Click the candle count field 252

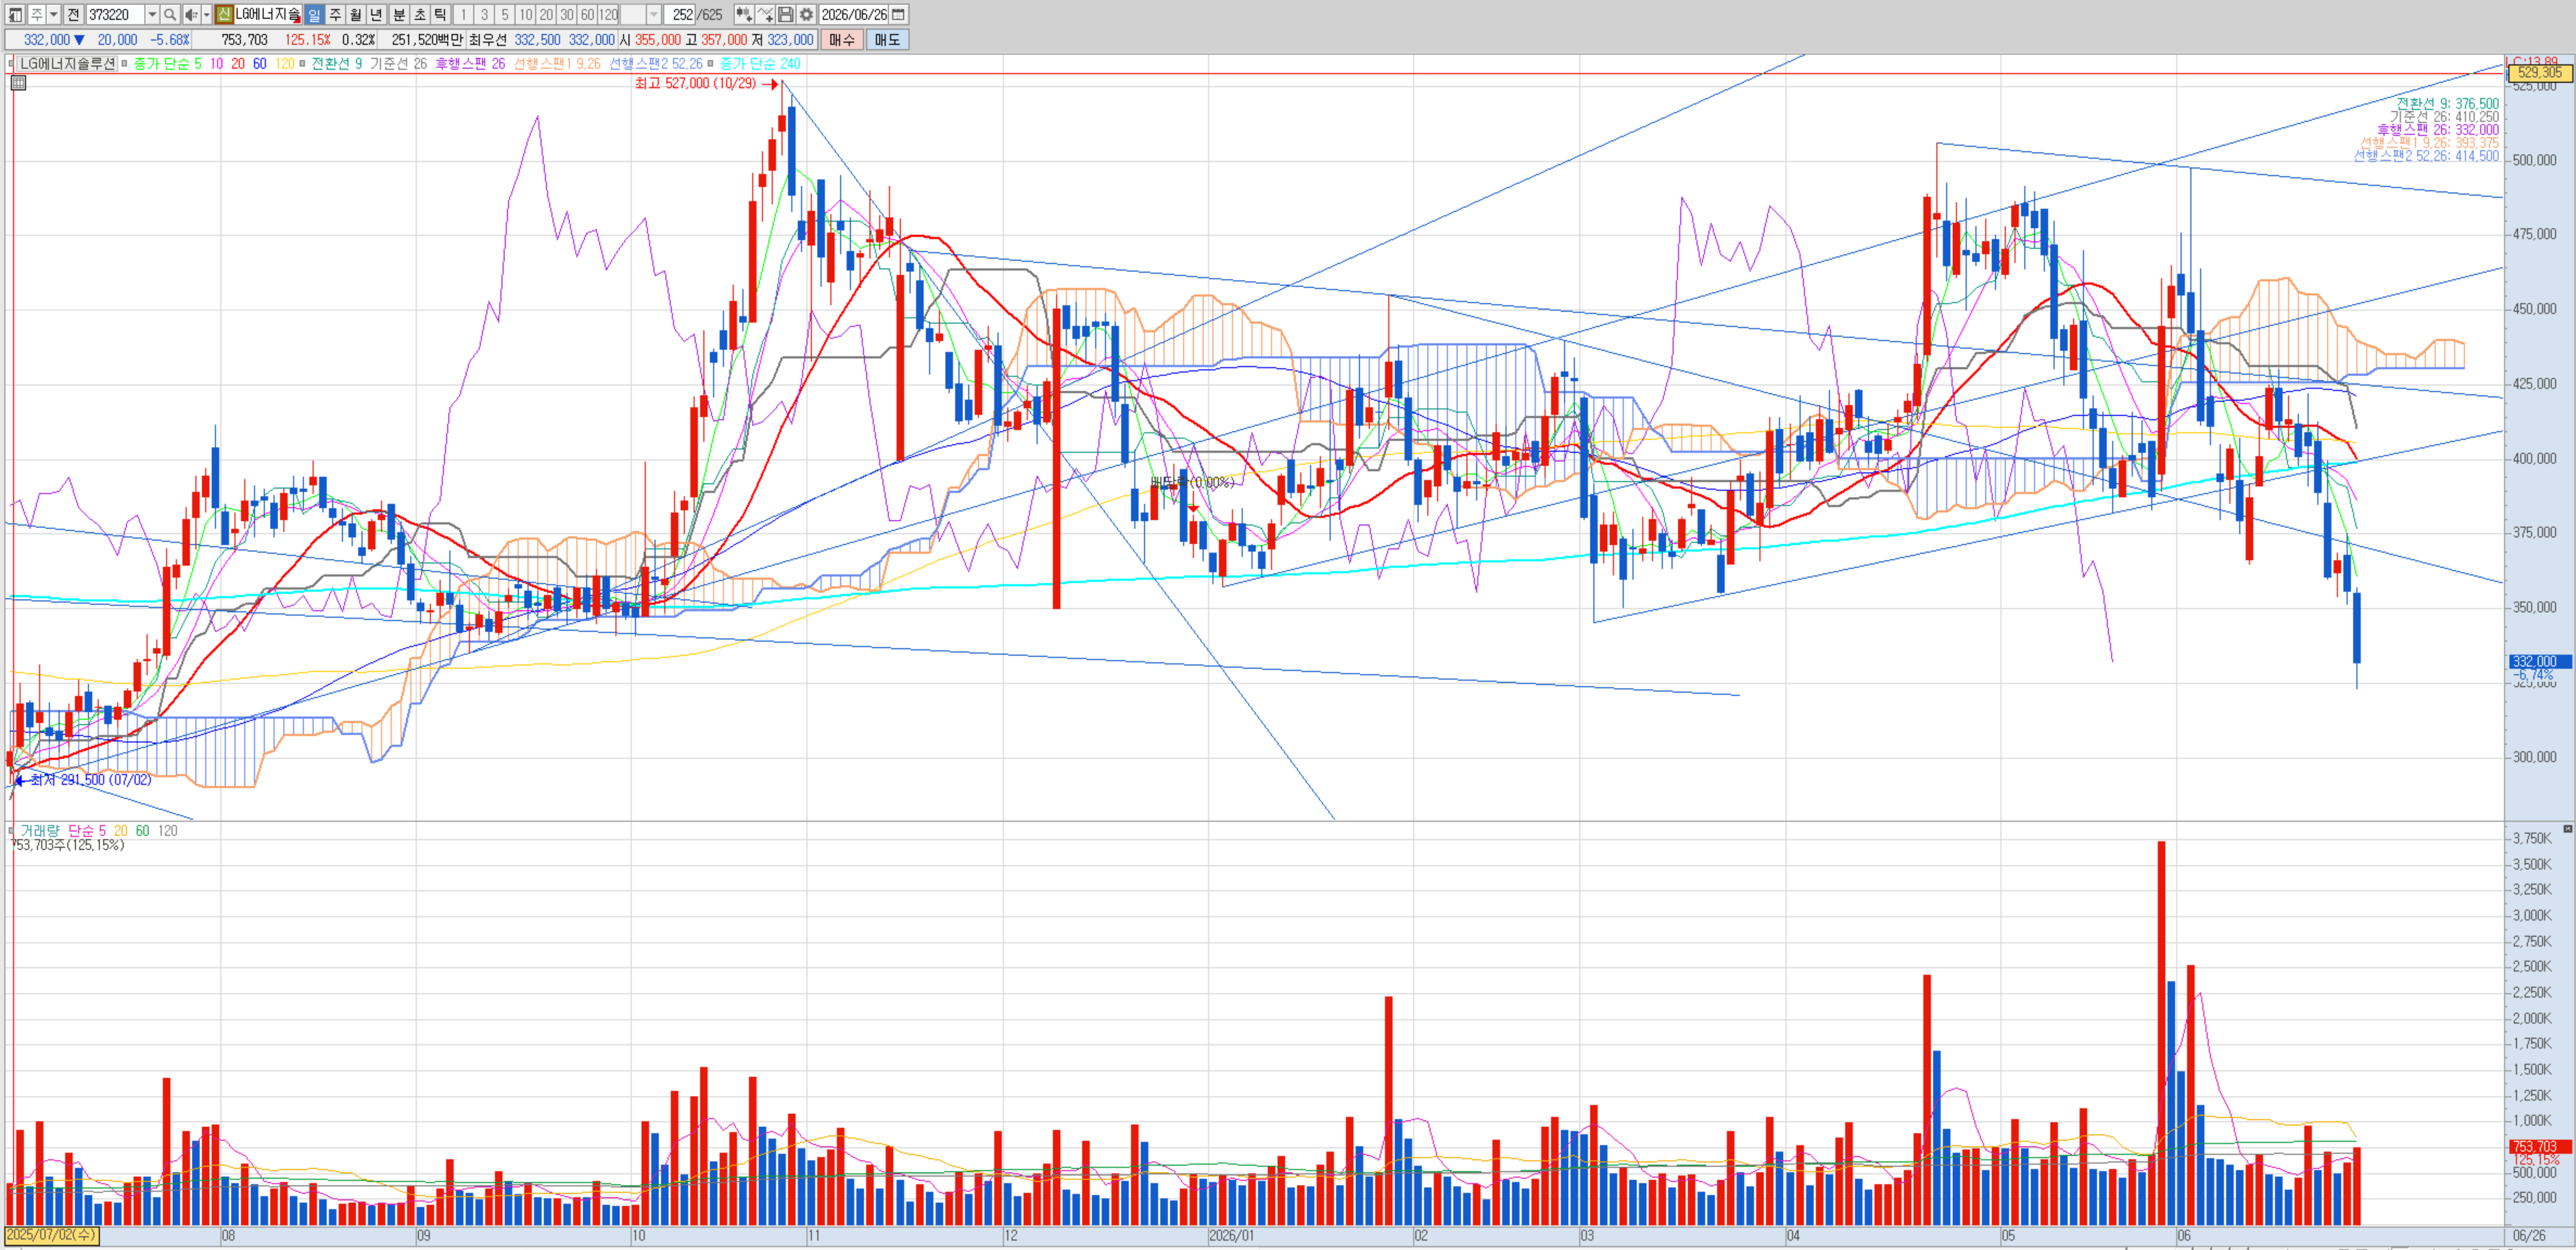coord(681,14)
